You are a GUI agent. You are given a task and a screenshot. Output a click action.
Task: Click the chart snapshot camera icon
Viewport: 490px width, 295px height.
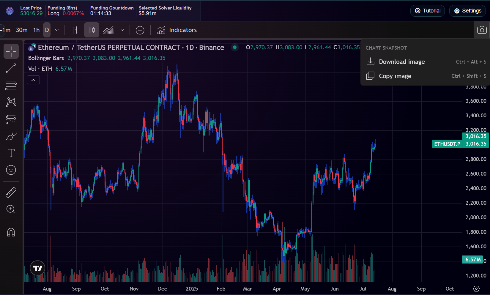tap(481, 30)
